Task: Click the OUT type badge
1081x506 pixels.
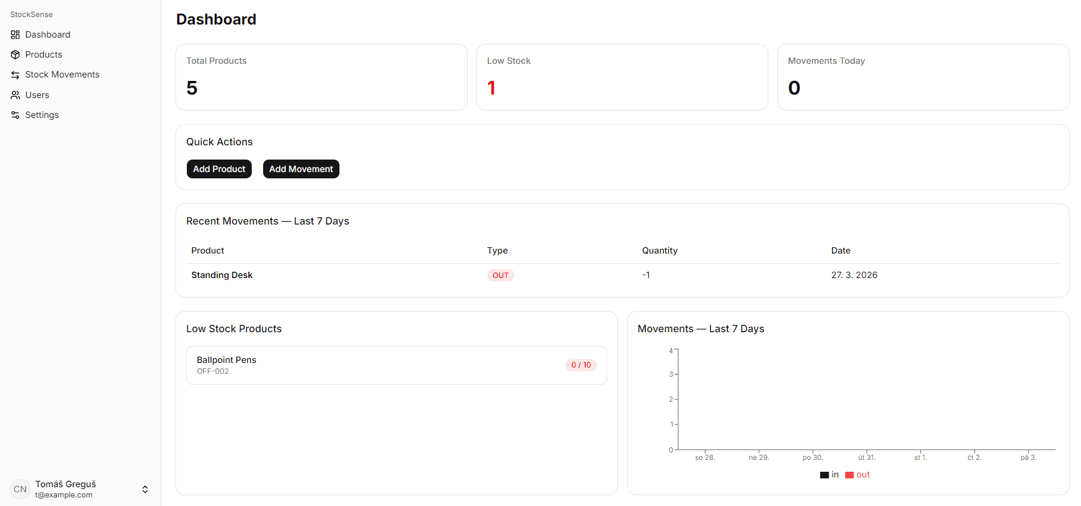Action: tap(500, 275)
